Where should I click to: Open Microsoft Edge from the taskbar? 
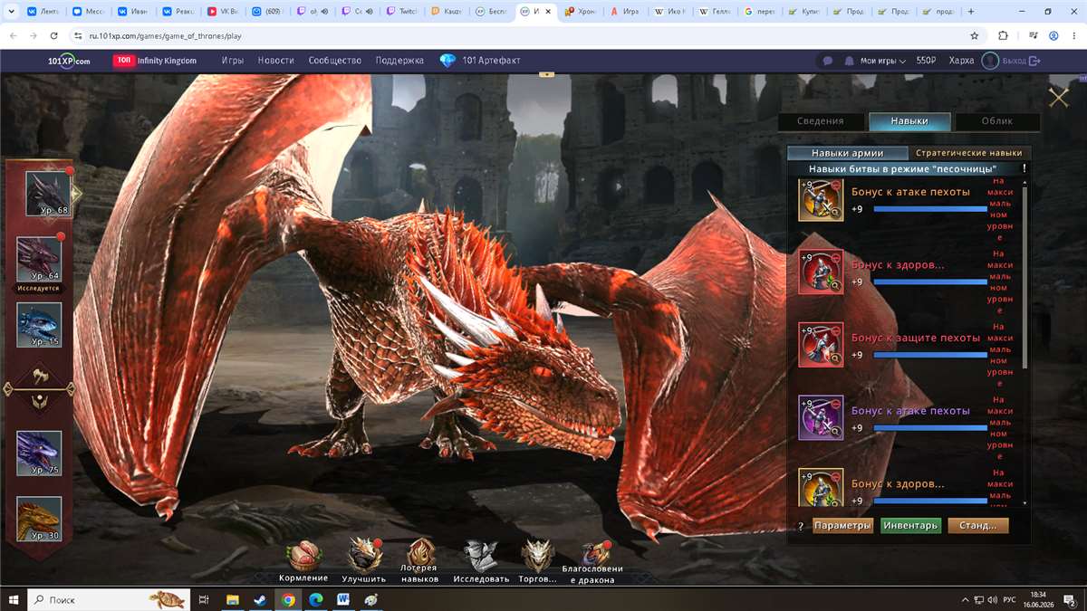pos(316,599)
